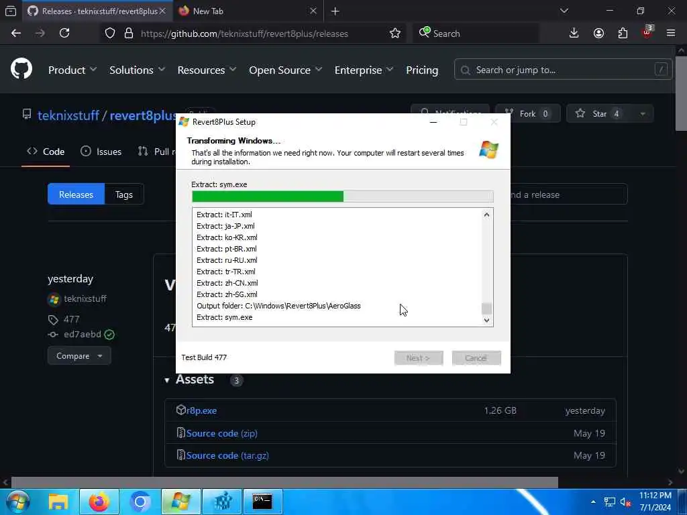The height and width of the screenshot is (515, 687).
Task: Close the New Tab tab
Action: [313, 11]
